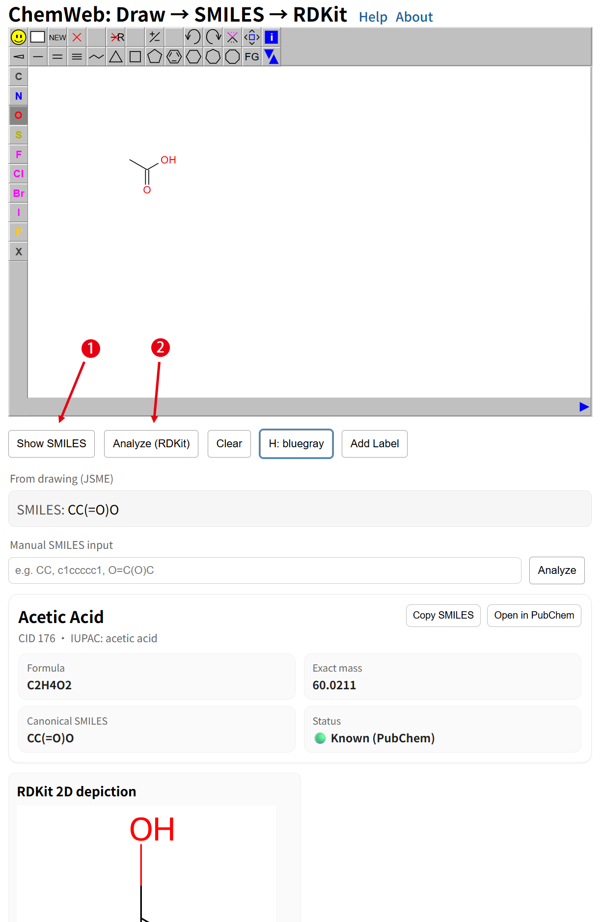Open the FG functional groups menu
The image size is (603, 922).
point(252,57)
